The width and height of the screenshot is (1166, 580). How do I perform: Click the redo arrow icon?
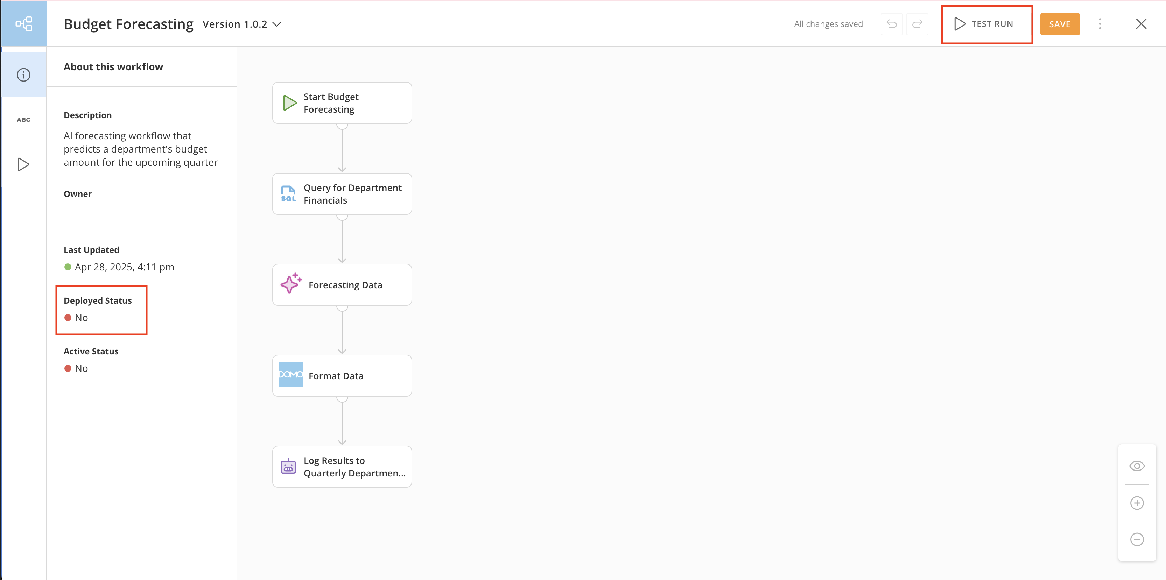coord(917,24)
